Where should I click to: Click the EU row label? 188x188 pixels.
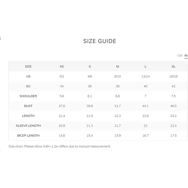[28, 86]
